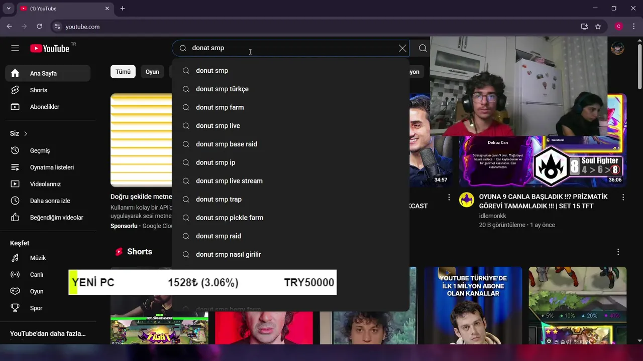Click the search magnifier button
The width and height of the screenshot is (643, 361).
(423, 48)
